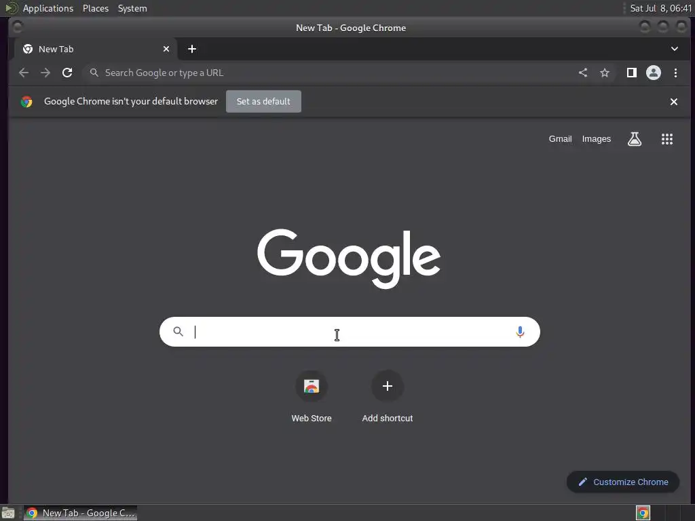Focus the Google search box
This screenshot has height=521, width=695.
[350, 332]
